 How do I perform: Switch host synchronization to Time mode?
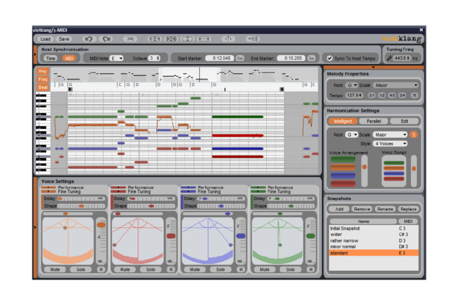pyautogui.click(x=50, y=58)
